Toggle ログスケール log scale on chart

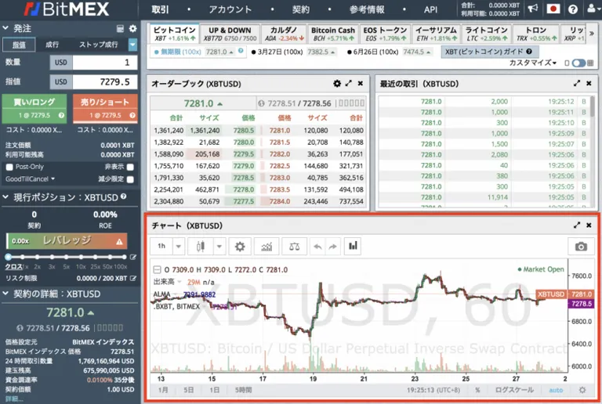click(514, 390)
